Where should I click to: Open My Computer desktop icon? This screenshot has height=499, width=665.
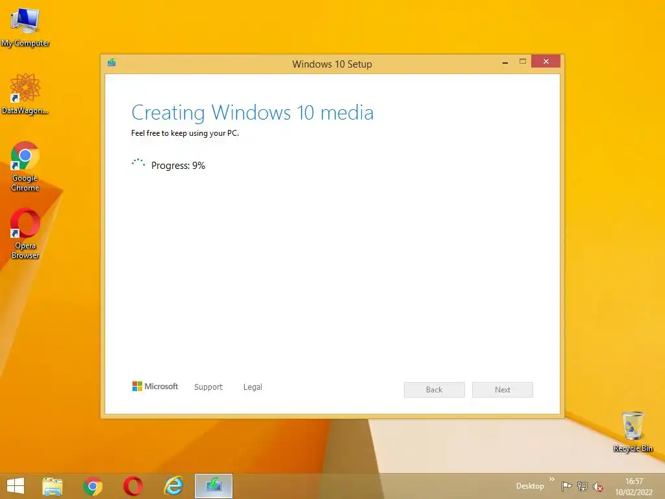click(x=25, y=27)
